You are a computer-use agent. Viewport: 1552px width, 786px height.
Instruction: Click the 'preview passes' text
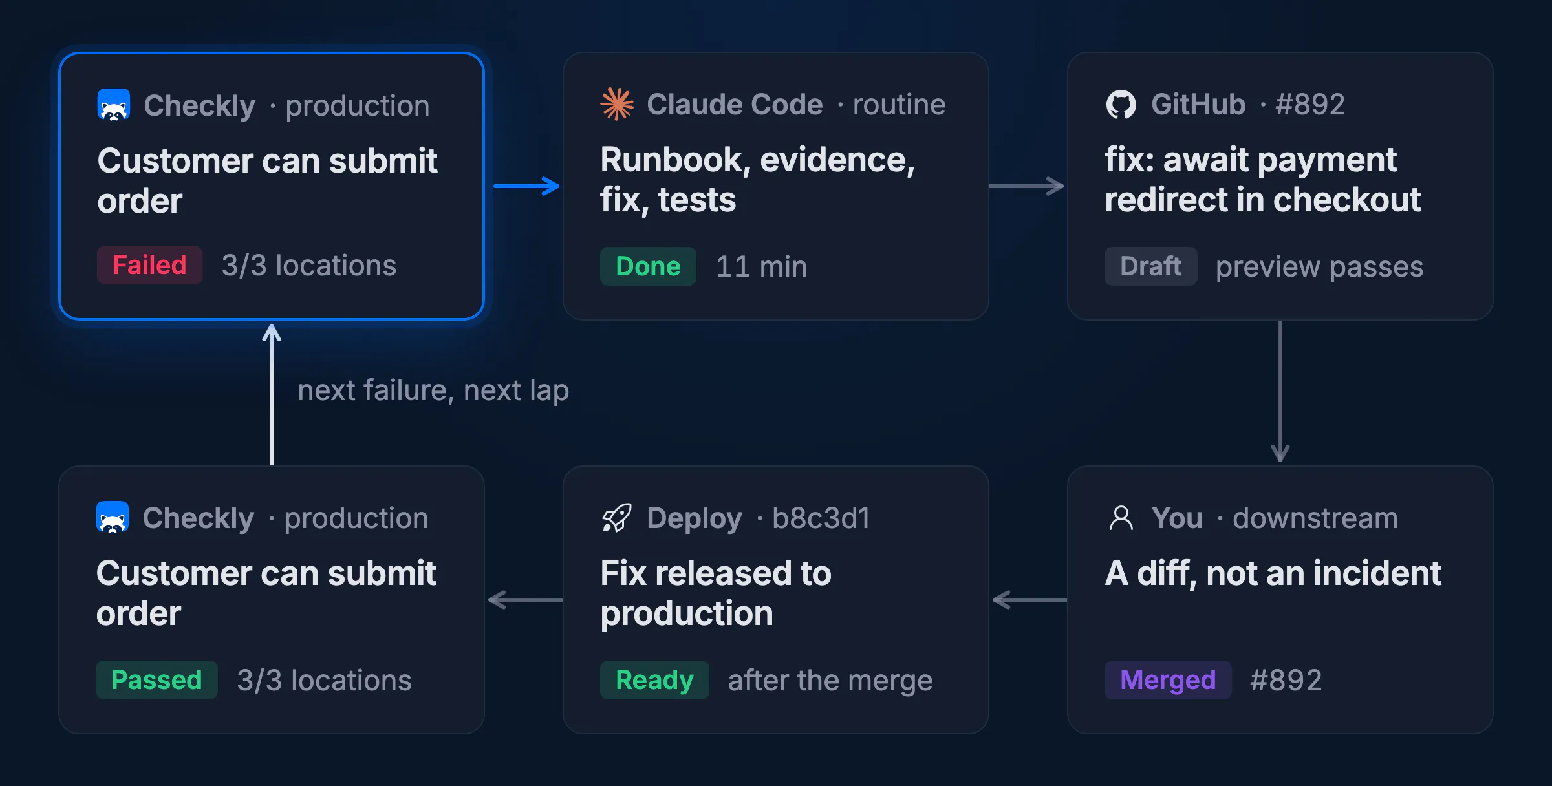coord(1319,268)
